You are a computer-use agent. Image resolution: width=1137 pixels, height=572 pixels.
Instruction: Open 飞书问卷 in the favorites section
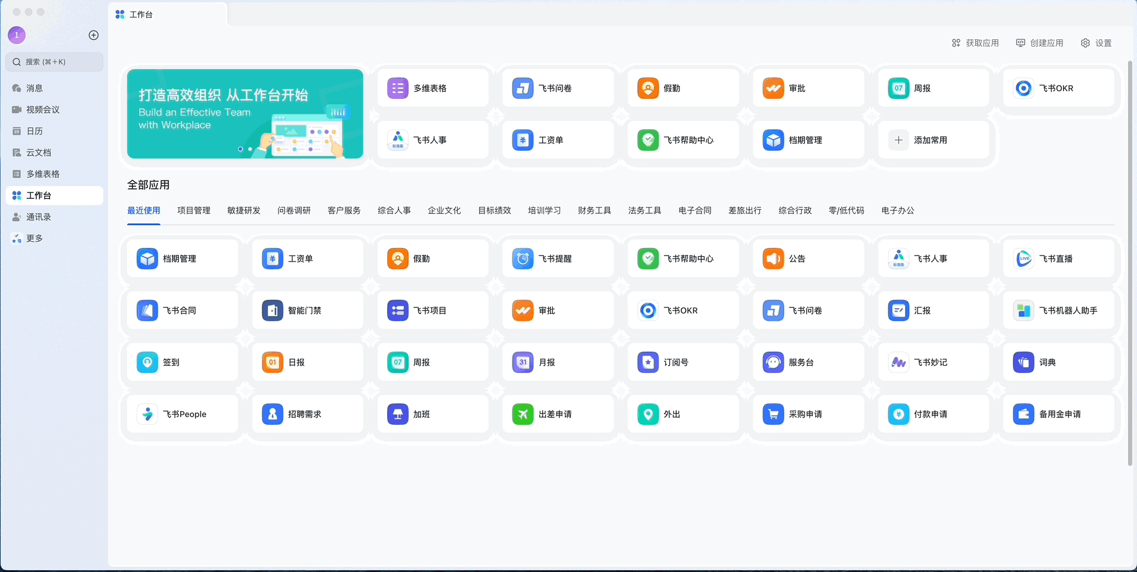pyautogui.click(x=558, y=88)
